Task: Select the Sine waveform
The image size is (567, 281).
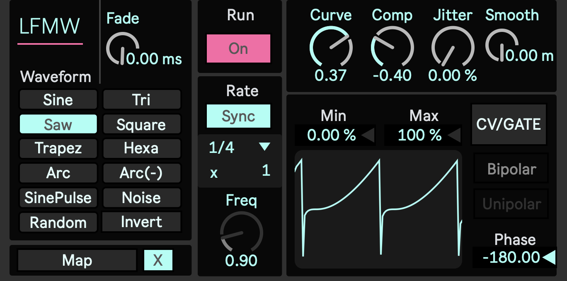Action: (58, 99)
